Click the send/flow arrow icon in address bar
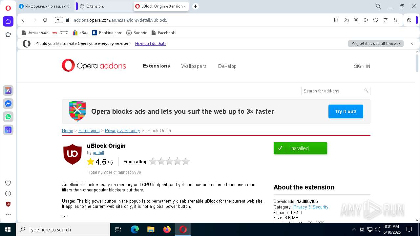420x236 pixels. [x=366, y=20]
